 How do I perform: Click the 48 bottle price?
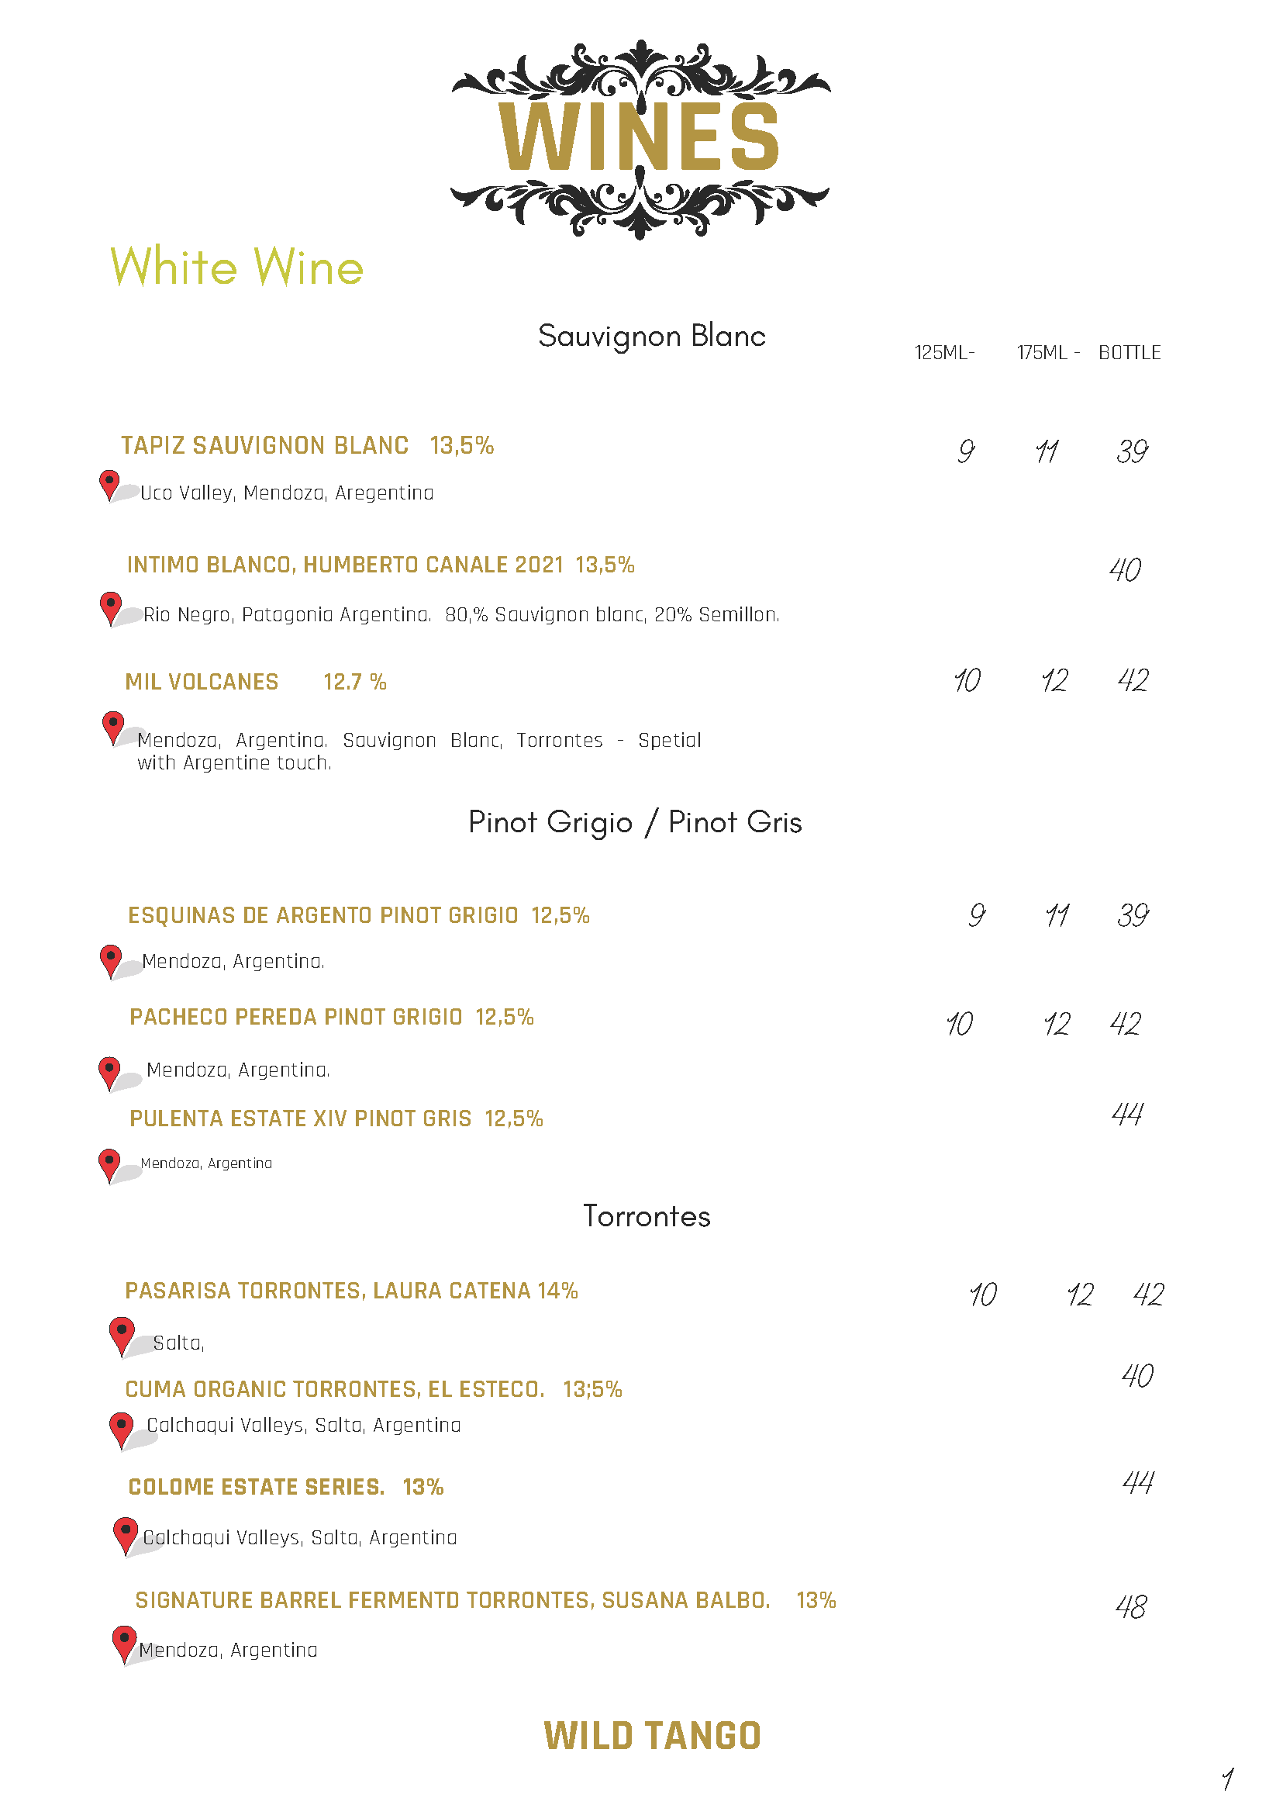coord(1130,1607)
